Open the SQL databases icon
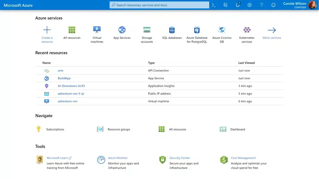The height and width of the screenshot is (179, 319). (x=172, y=30)
